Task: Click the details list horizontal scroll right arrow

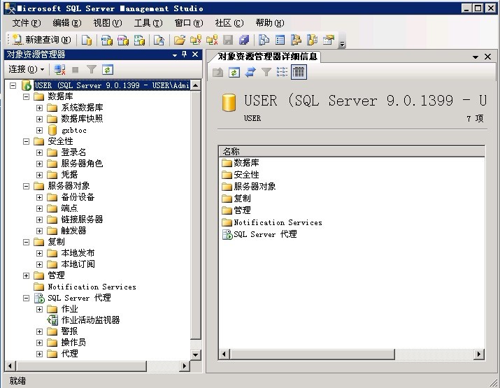Action: [x=478, y=354]
